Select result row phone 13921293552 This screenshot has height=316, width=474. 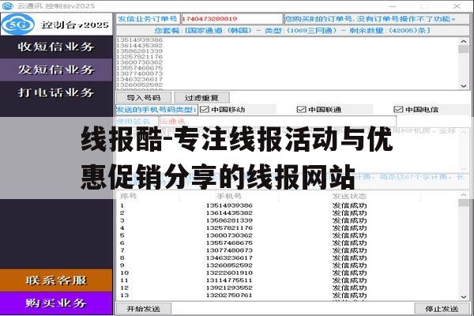pyautogui.click(x=229, y=288)
